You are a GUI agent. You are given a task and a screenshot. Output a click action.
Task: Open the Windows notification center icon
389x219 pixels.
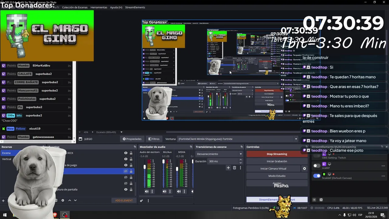pos(383,215)
